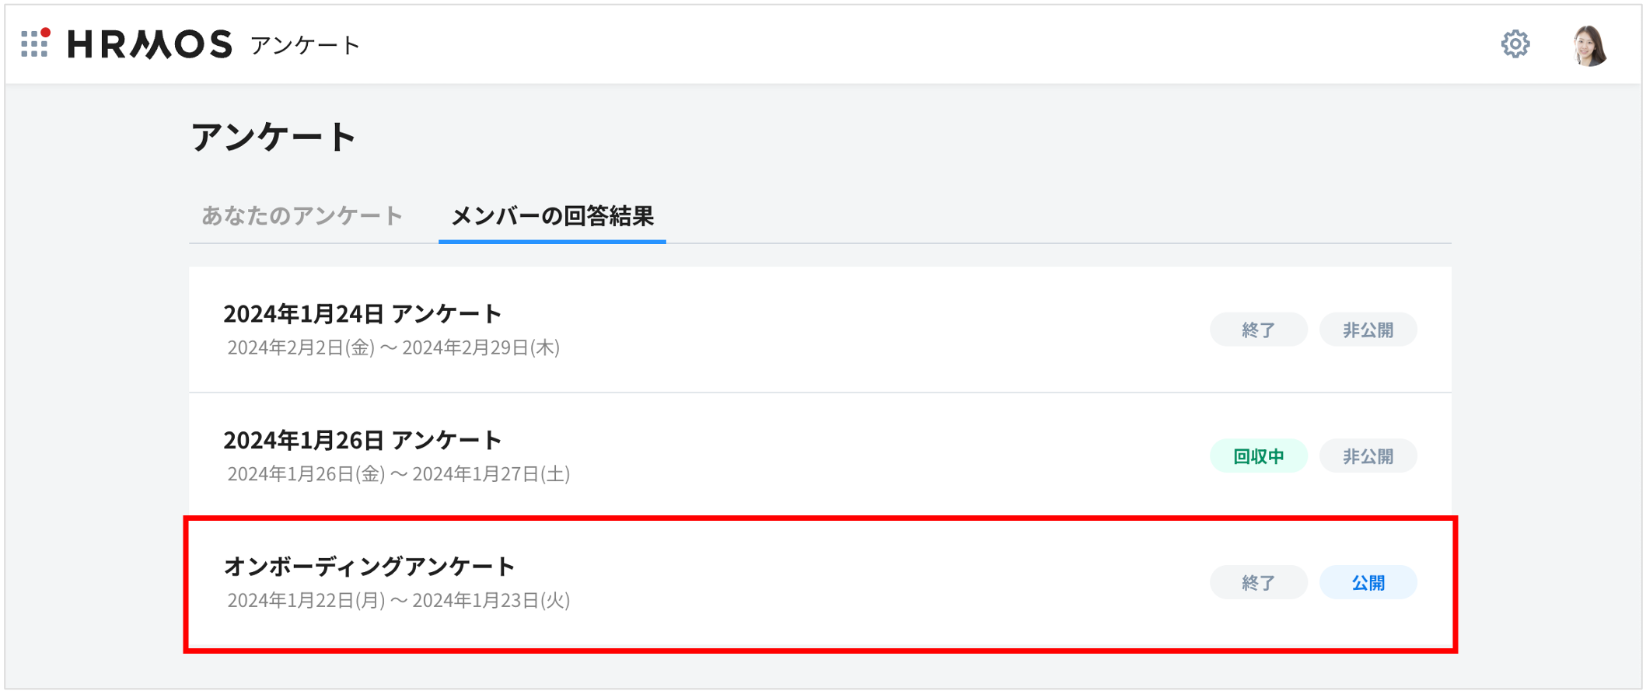Click the 終了 status badge on 2024年1月24日 アンケート
This screenshot has height=691, width=1646.
[x=1258, y=330]
